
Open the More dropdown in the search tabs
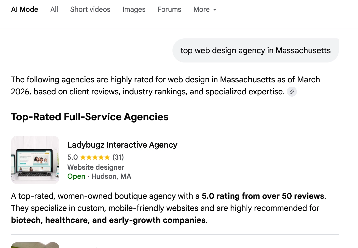point(204,9)
